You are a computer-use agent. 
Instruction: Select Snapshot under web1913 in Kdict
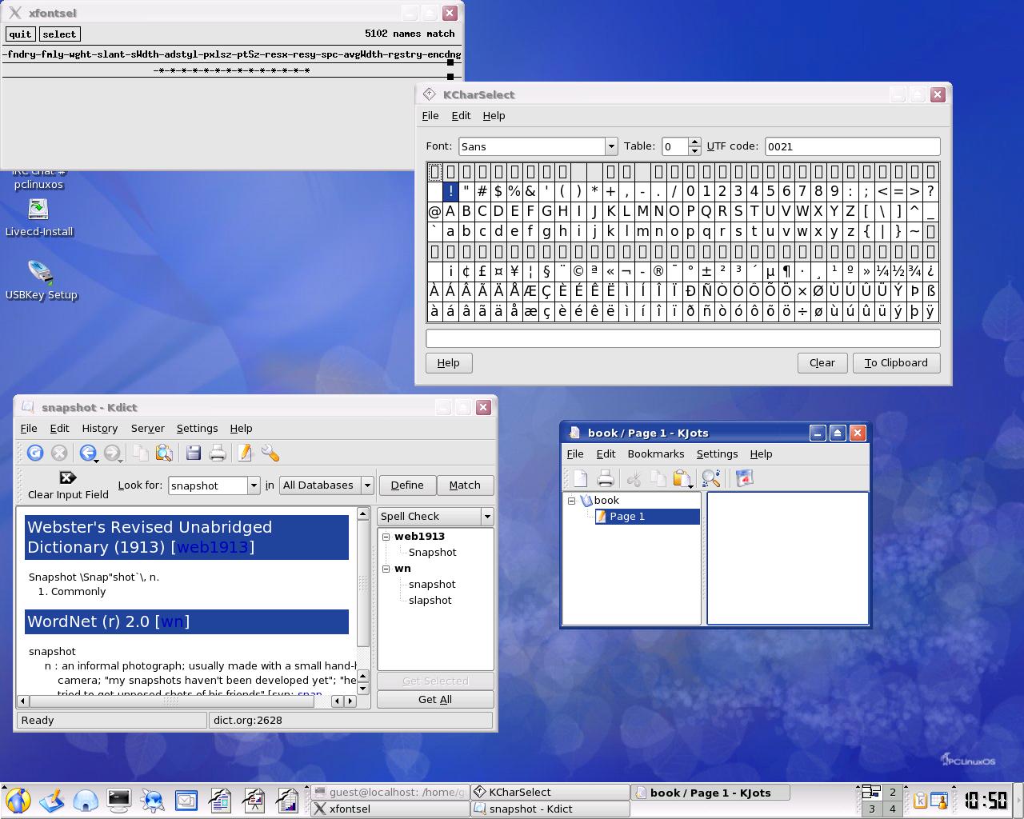432,553
